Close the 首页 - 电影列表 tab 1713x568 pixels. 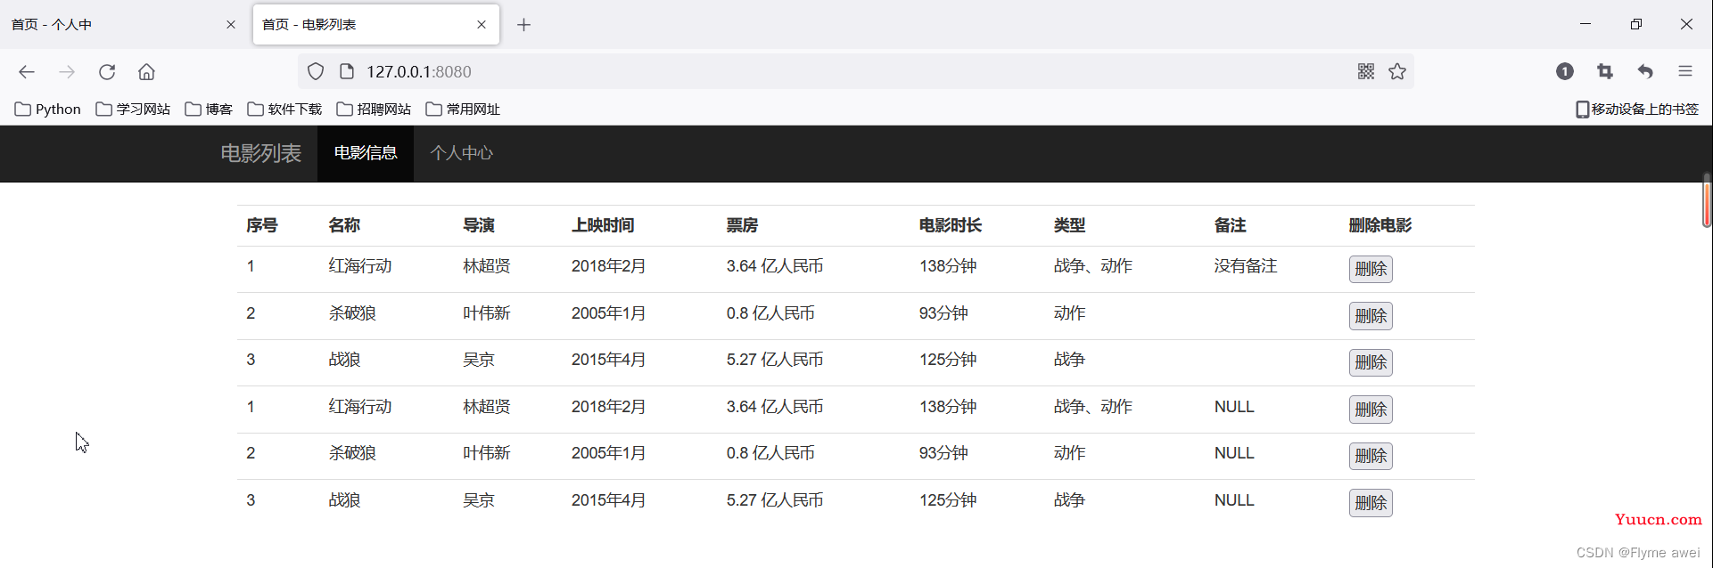(x=482, y=25)
